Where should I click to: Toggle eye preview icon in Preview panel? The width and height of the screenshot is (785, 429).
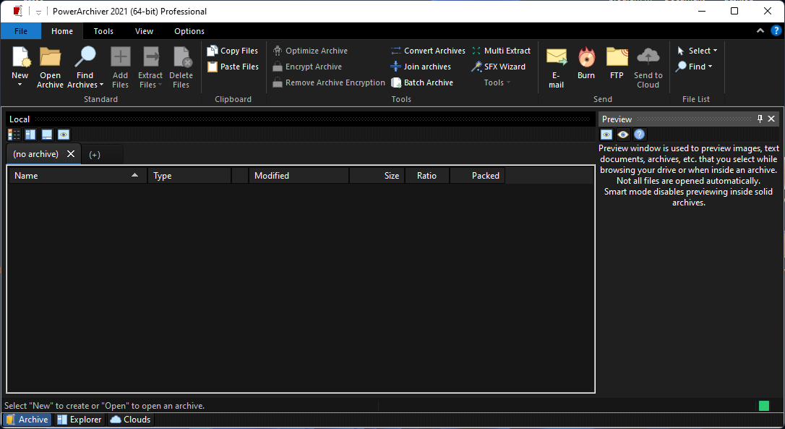click(623, 135)
